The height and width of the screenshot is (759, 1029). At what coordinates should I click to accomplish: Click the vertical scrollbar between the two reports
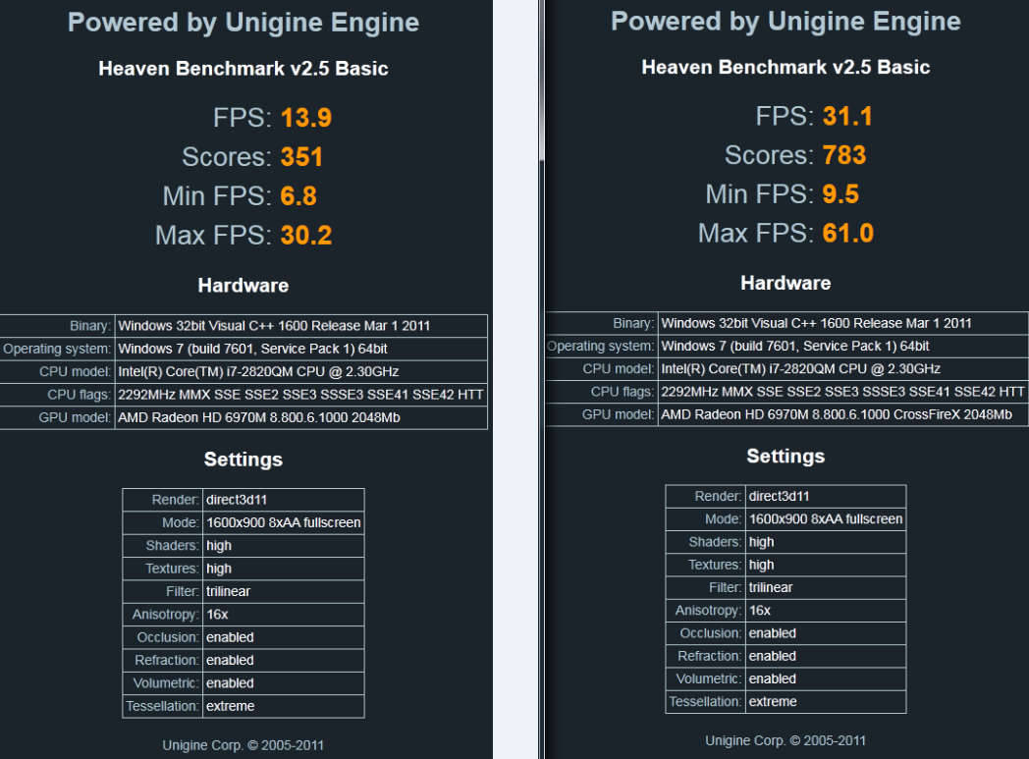point(541,379)
